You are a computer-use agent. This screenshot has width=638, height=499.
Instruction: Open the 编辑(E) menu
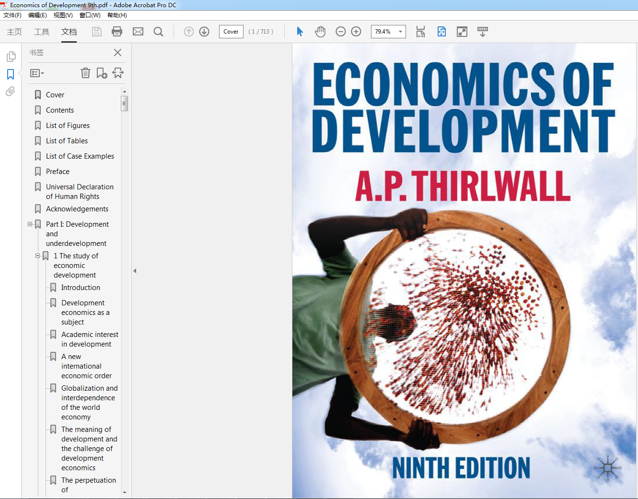click(37, 15)
